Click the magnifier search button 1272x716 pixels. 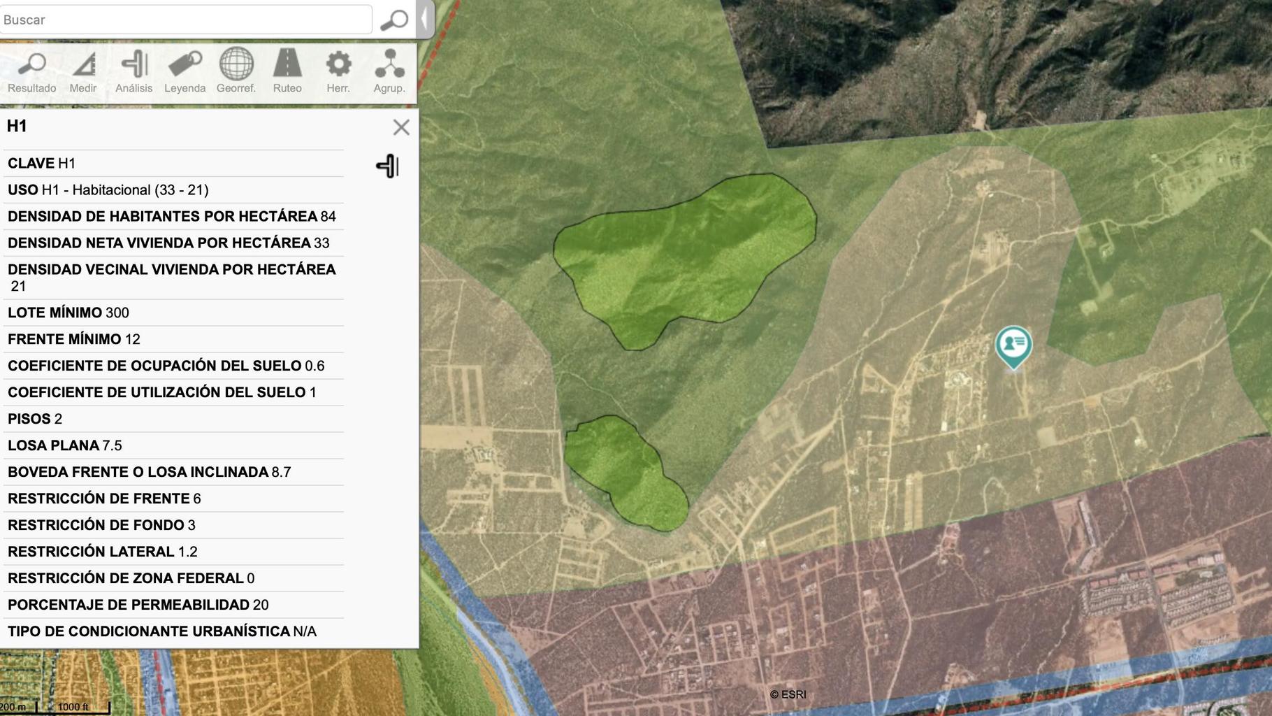tap(394, 20)
